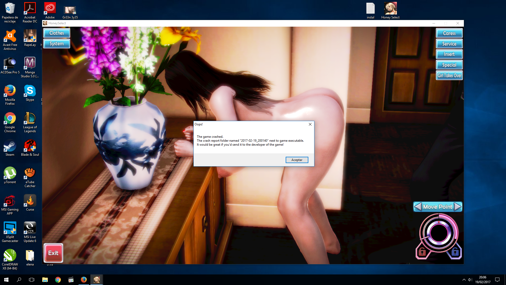506x285 pixels.
Task: Open Papelera de reciclaje desktop icon
Action: pos(10,12)
